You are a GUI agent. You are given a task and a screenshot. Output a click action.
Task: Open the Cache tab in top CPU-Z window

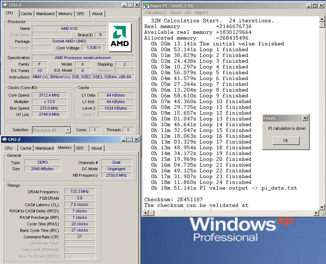click(26, 14)
